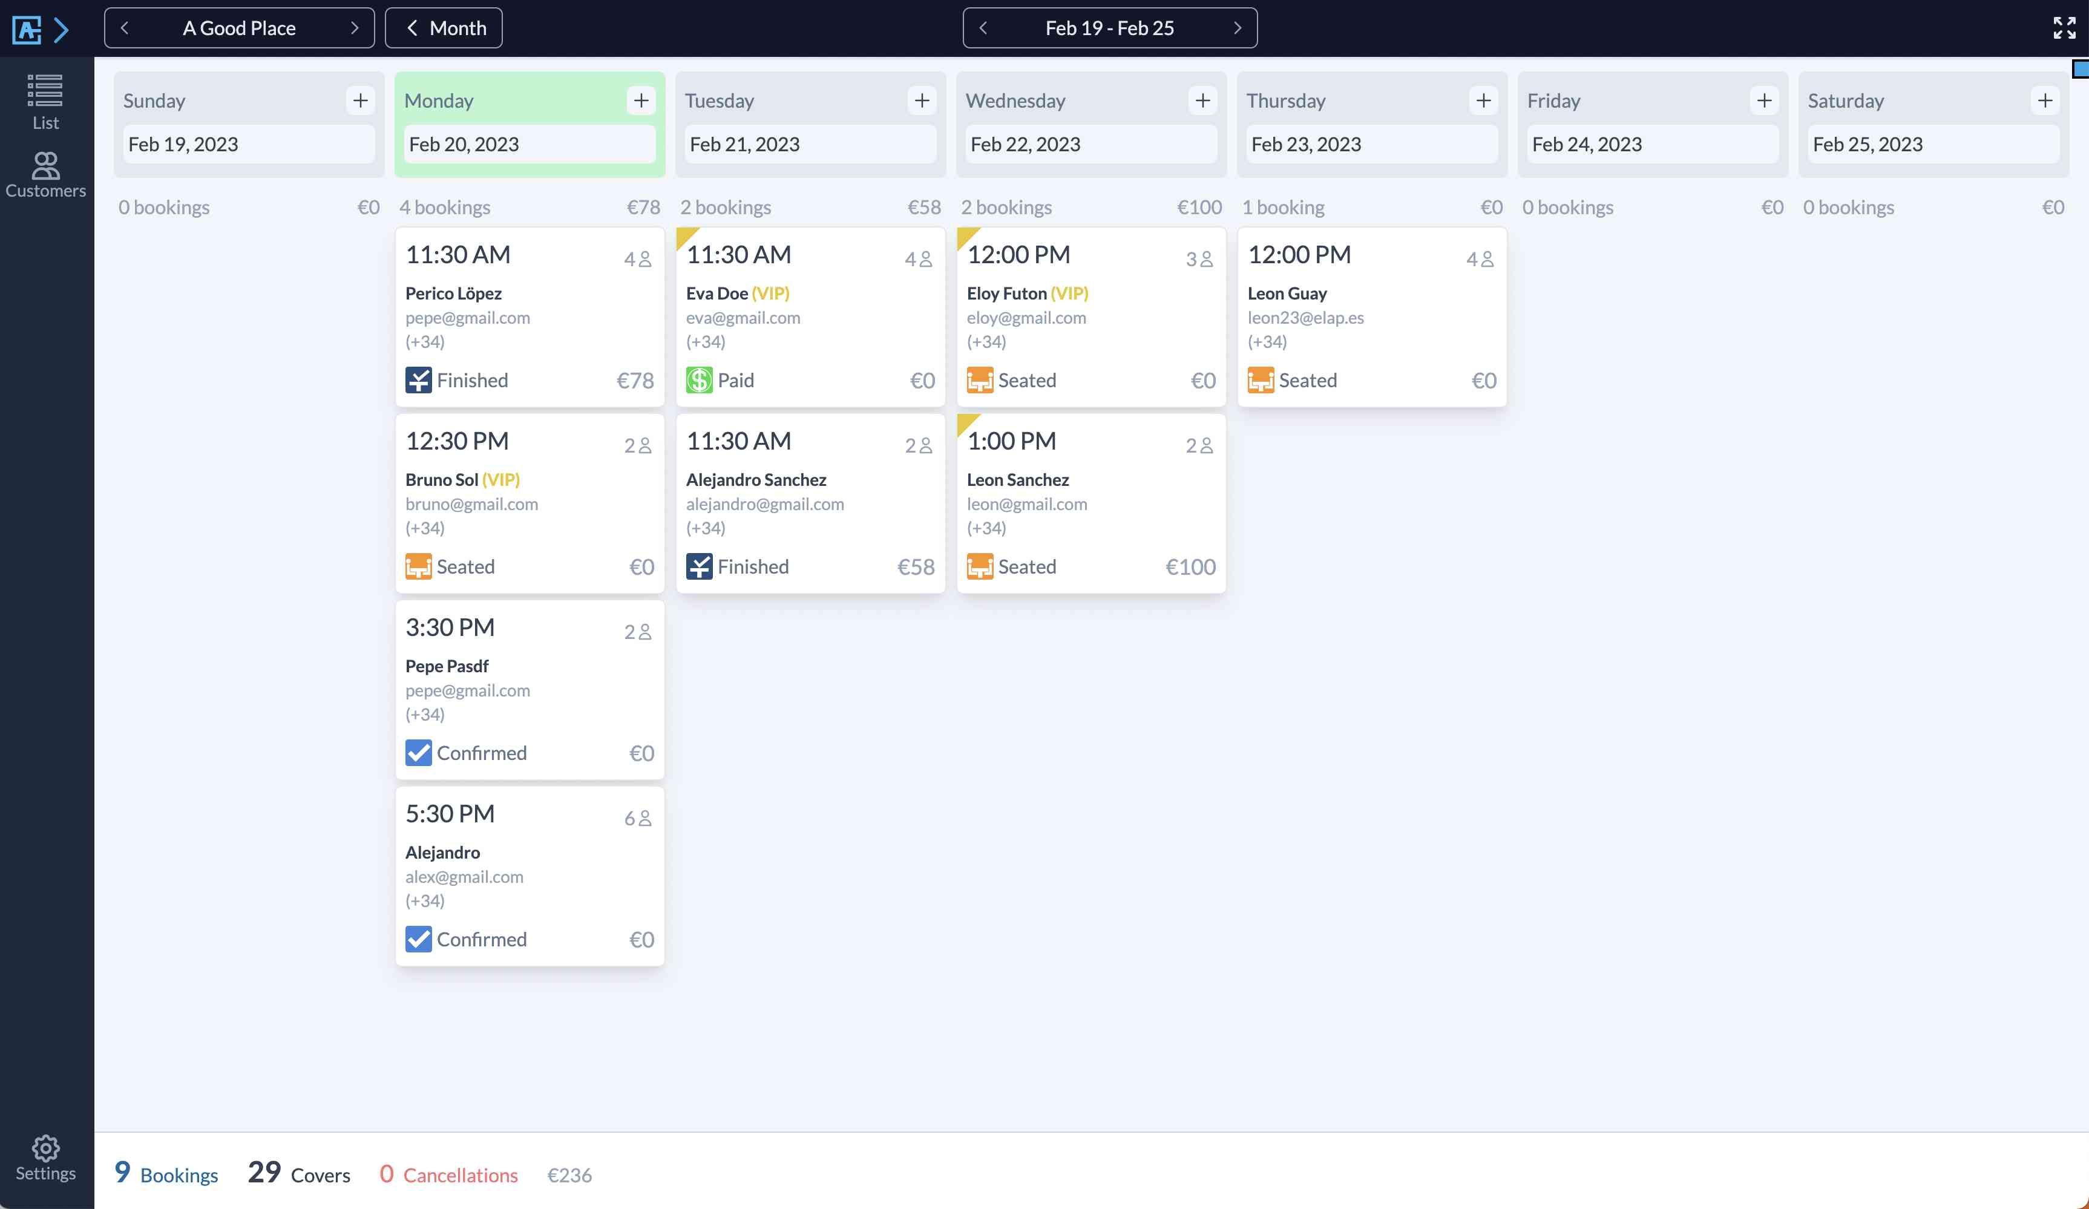Image resolution: width=2089 pixels, height=1209 pixels.
Task: Open the Alejandro 5:30 PM booking name
Action: (442, 853)
